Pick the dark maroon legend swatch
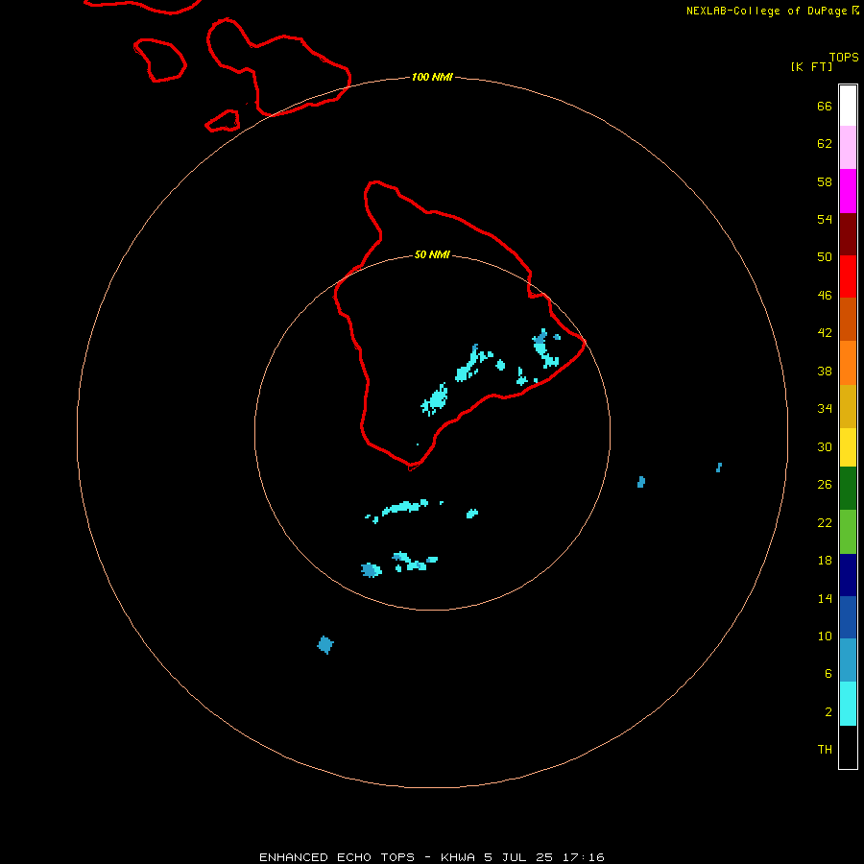The image size is (864, 864). pos(848,234)
